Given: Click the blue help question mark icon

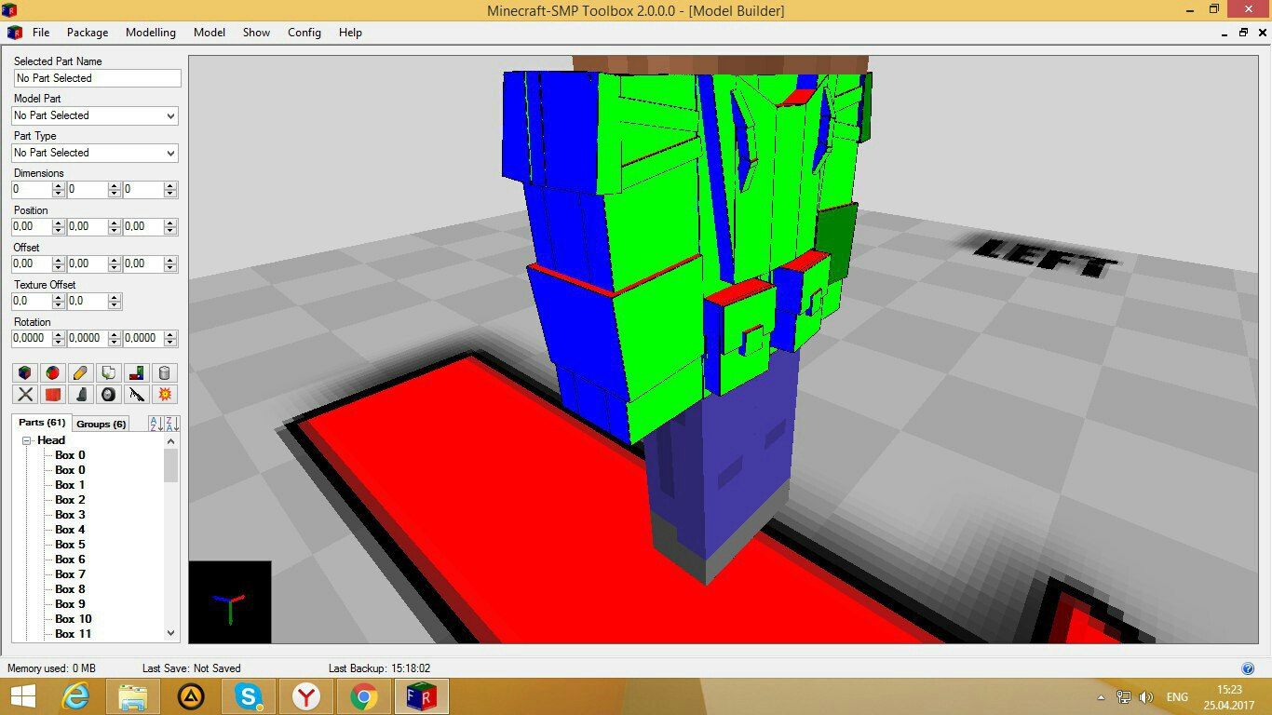Looking at the screenshot, I should tap(1248, 668).
